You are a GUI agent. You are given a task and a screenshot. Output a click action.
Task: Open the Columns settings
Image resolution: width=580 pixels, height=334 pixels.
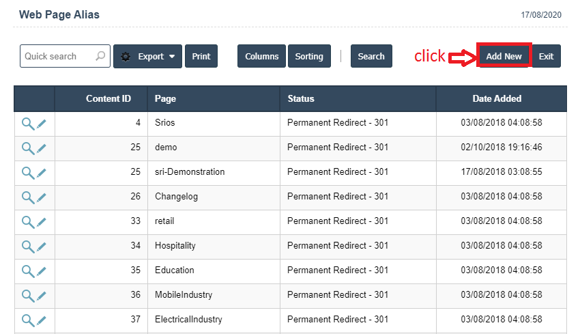pos(261,57)
